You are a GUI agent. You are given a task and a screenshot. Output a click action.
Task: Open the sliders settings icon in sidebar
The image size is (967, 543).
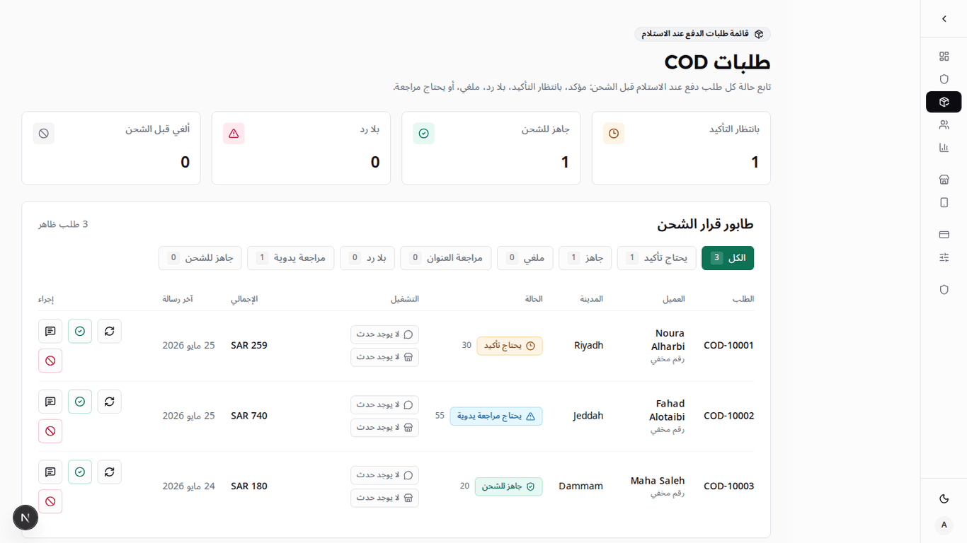(944, 257)
